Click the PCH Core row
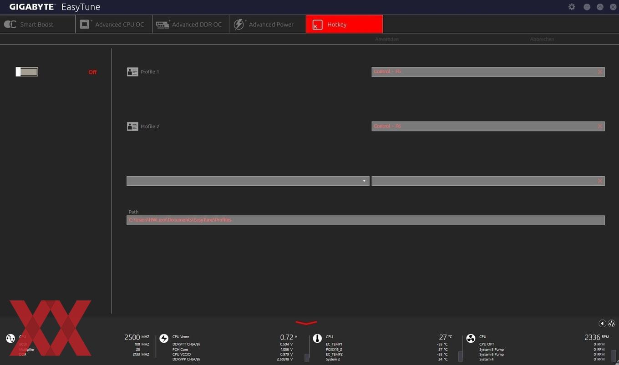The width and height of the screenshot is (619, 365). (232, 350)
